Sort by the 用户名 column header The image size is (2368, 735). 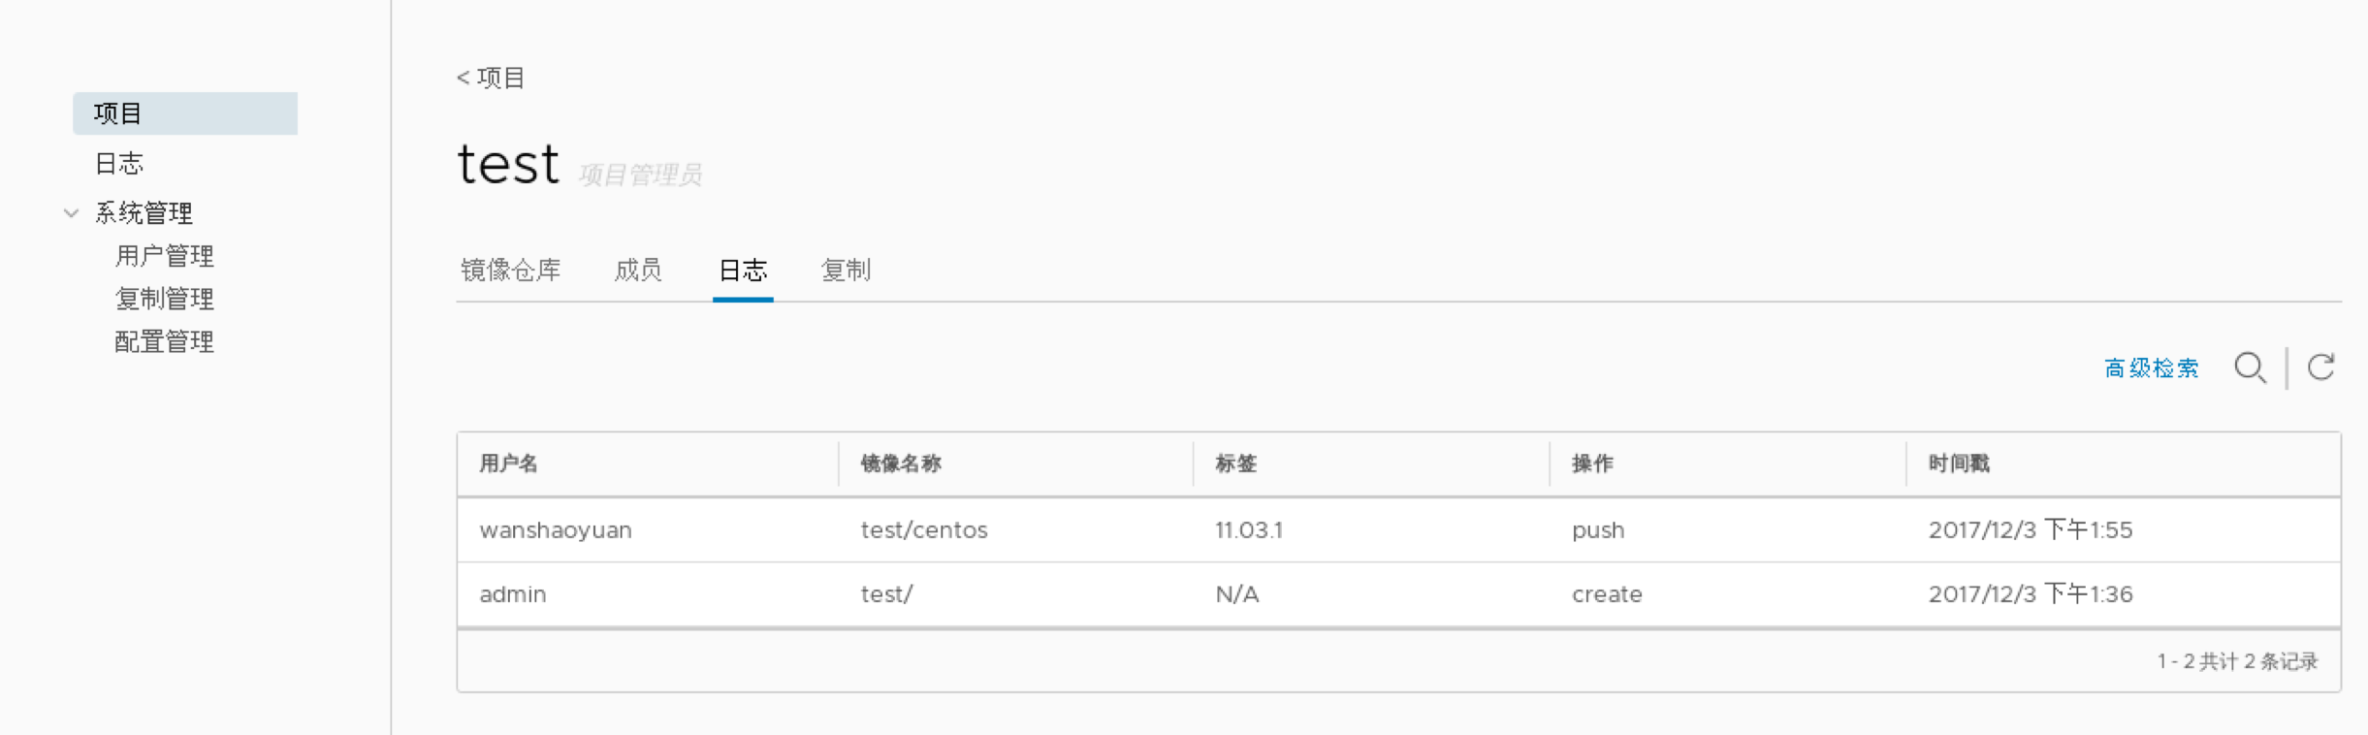pyautogui.click(x=509, y=463)
